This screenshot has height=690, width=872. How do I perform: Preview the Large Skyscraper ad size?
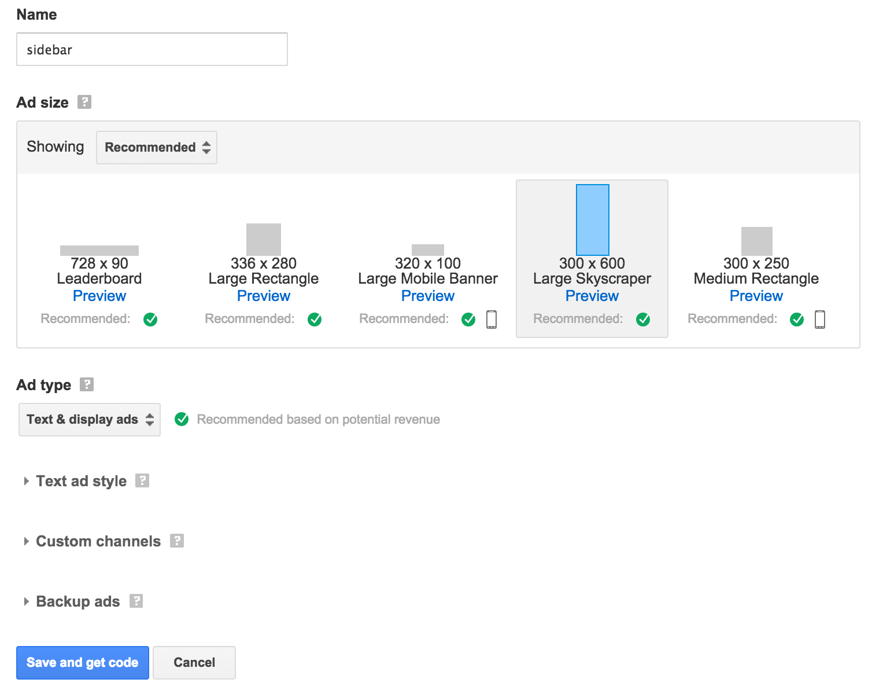[x=592, y=296]
